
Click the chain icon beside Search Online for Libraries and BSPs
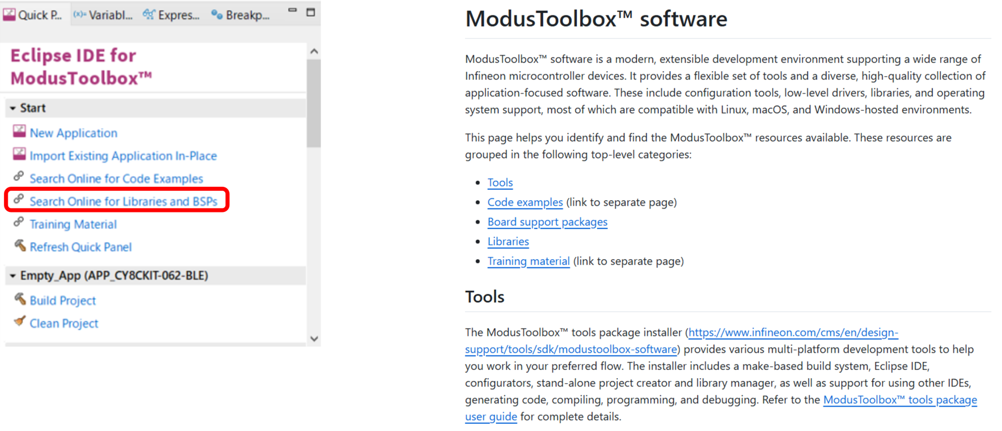tap(19, 199)
